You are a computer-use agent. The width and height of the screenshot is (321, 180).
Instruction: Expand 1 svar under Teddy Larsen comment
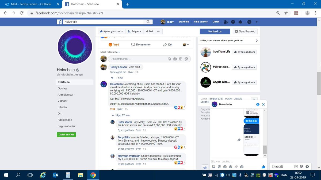coord(117,78)
